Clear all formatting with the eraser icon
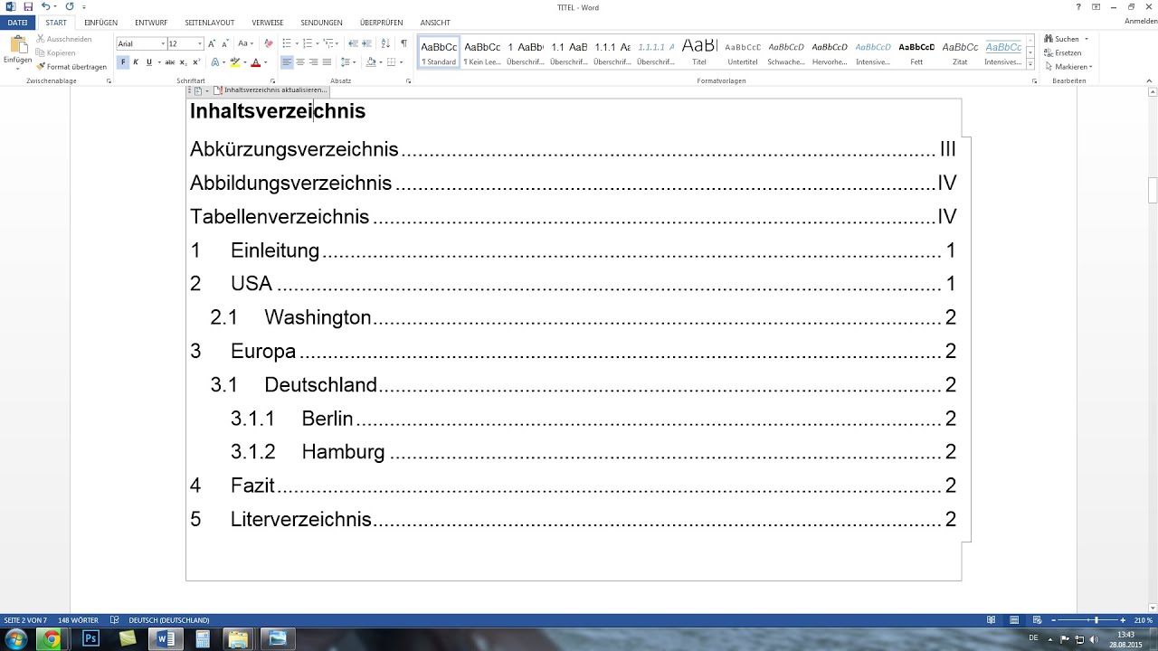 (268, 43)
